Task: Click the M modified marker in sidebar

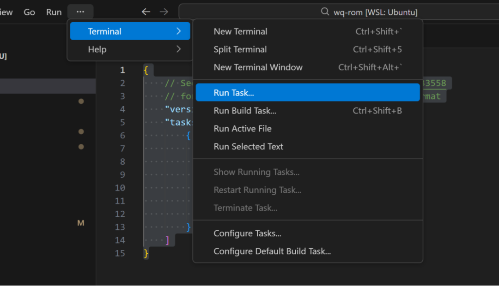Action: pos(81,223)
